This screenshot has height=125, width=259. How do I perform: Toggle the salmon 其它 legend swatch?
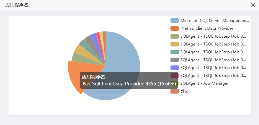point(174,91)
